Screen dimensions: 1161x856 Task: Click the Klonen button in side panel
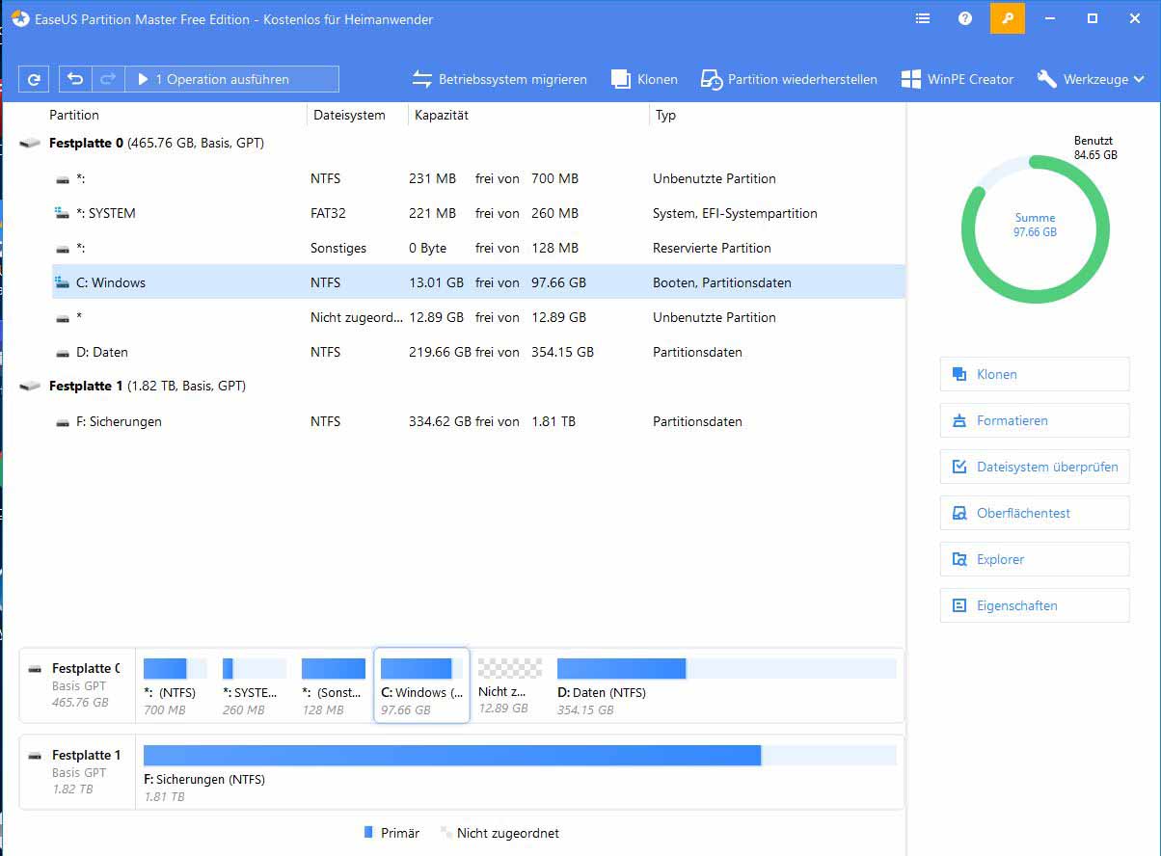point(1035,374)
